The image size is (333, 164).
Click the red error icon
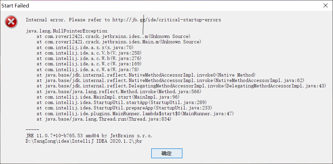point(11,22)
